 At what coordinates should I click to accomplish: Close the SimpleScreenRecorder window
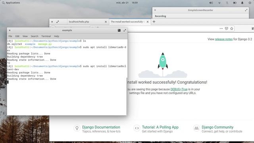(155, 10)
